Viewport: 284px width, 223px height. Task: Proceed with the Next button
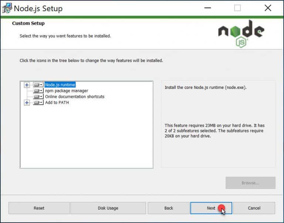211,208
